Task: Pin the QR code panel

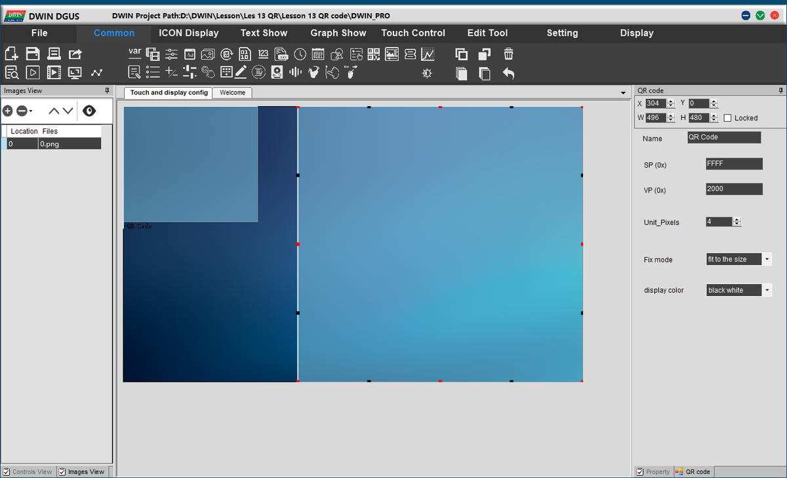Action: pyautogui.click(x=780, y=90)
